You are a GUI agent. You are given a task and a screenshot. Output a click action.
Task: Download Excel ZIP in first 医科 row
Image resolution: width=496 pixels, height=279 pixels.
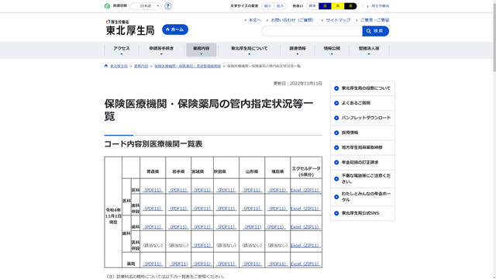tap(305, 190)
